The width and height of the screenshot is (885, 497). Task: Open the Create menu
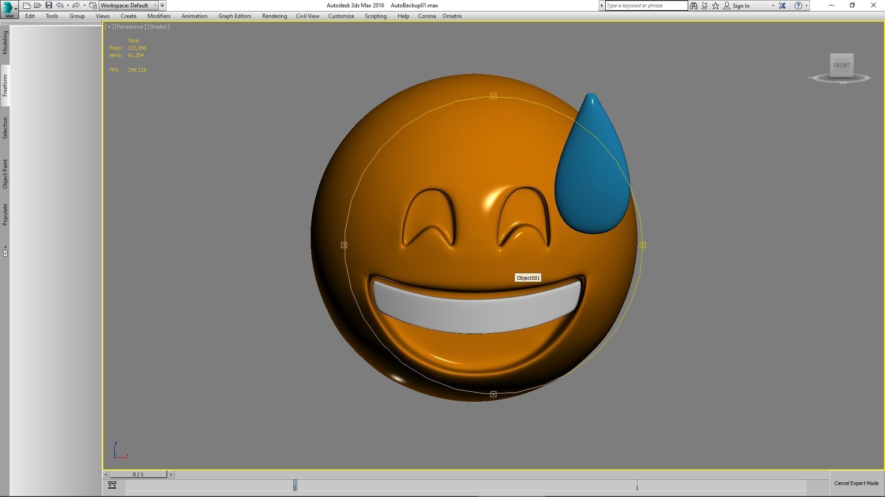pyautogui.click(x=129, y=16)
